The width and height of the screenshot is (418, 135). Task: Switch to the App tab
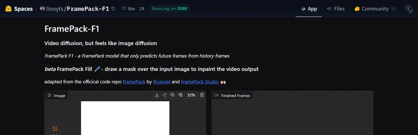(309, 9)
